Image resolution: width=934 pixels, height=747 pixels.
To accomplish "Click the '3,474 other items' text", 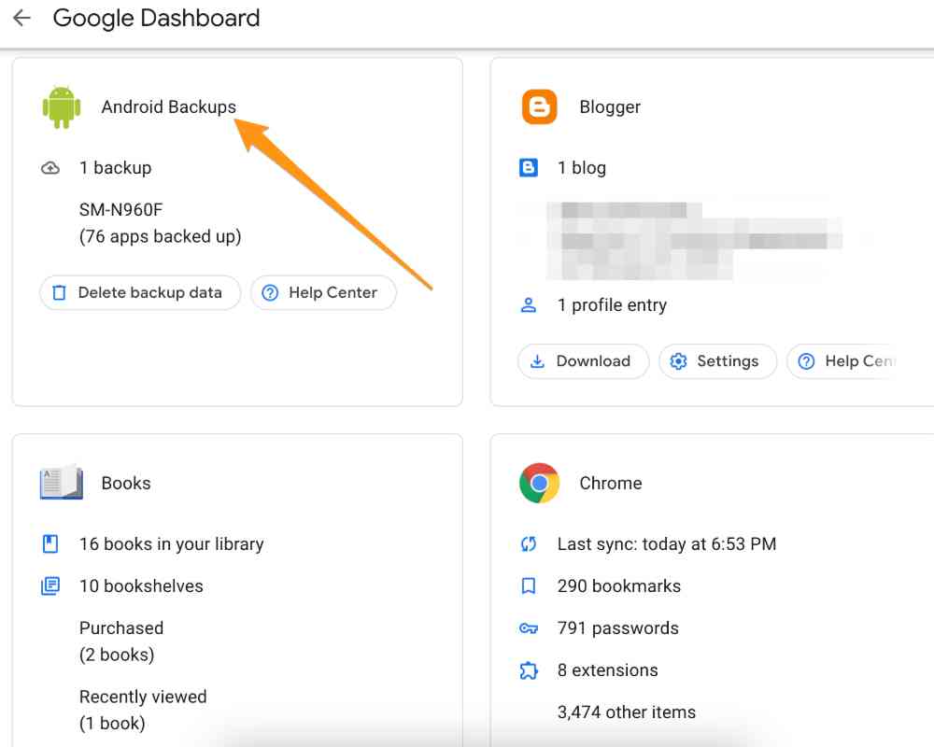I will (x=627, y=712).
